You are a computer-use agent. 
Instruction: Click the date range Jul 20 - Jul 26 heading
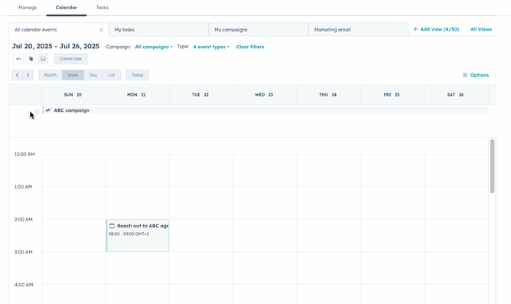[x=56, y=46]
